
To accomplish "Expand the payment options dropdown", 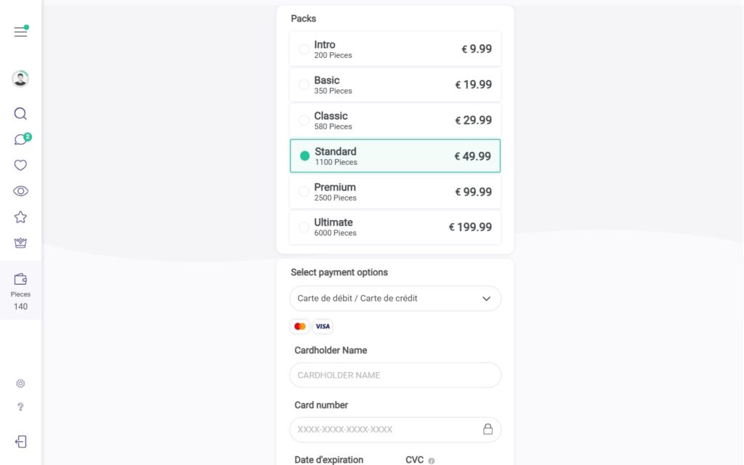I will click(395, 299).
